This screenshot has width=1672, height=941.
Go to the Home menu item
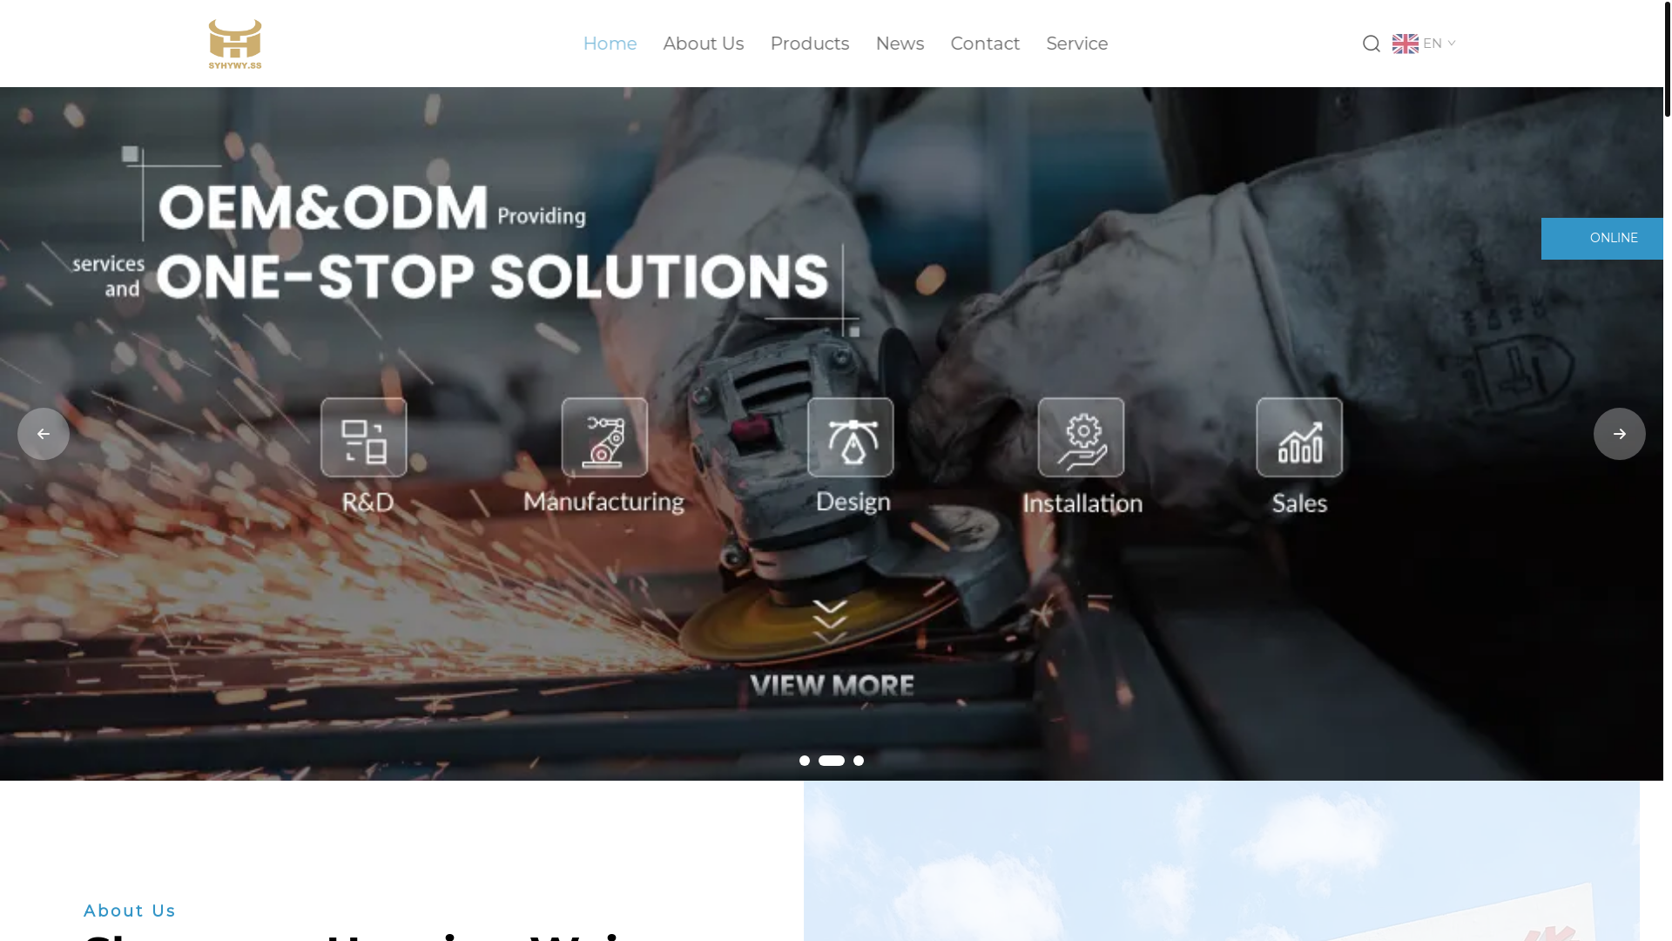click(610, 44)
